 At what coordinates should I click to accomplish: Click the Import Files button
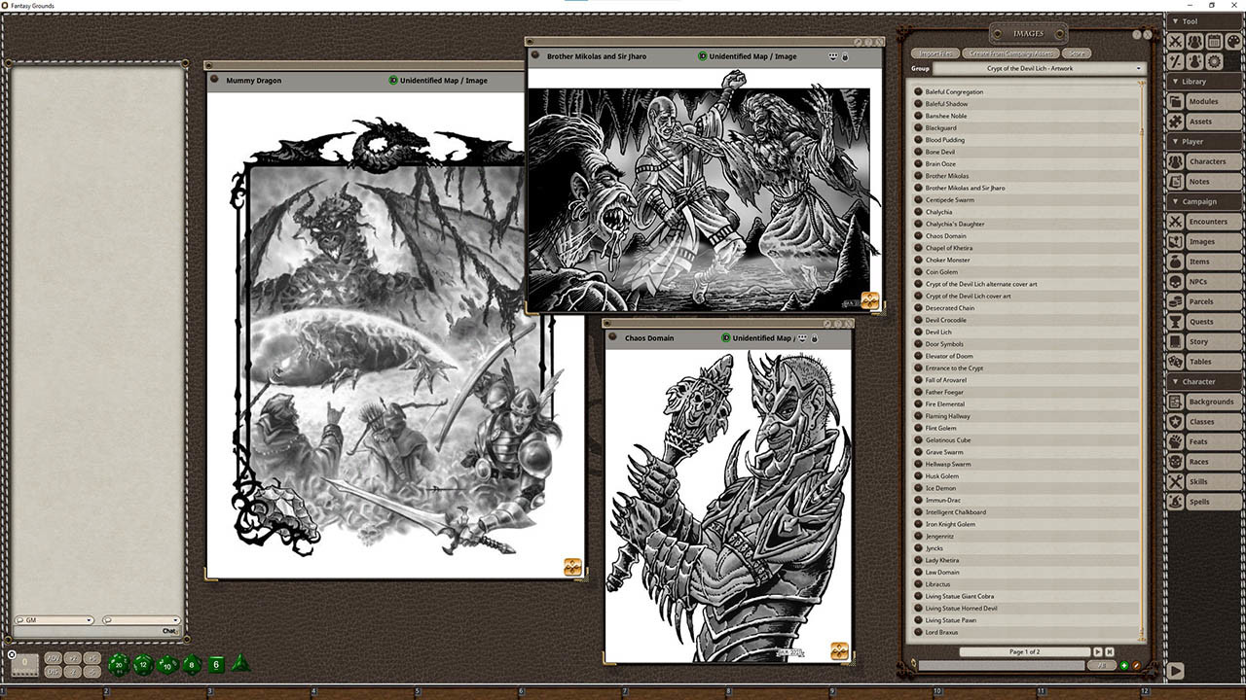[936, 53]
